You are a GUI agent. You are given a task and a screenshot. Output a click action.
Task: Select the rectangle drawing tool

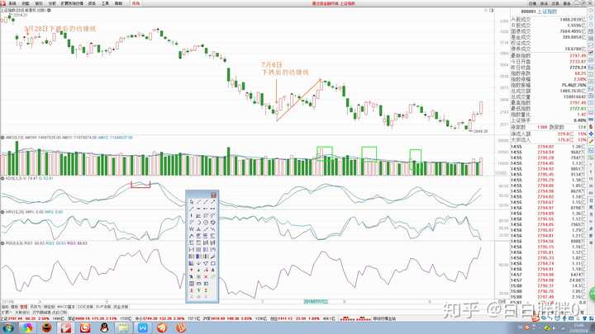point(213,263)
